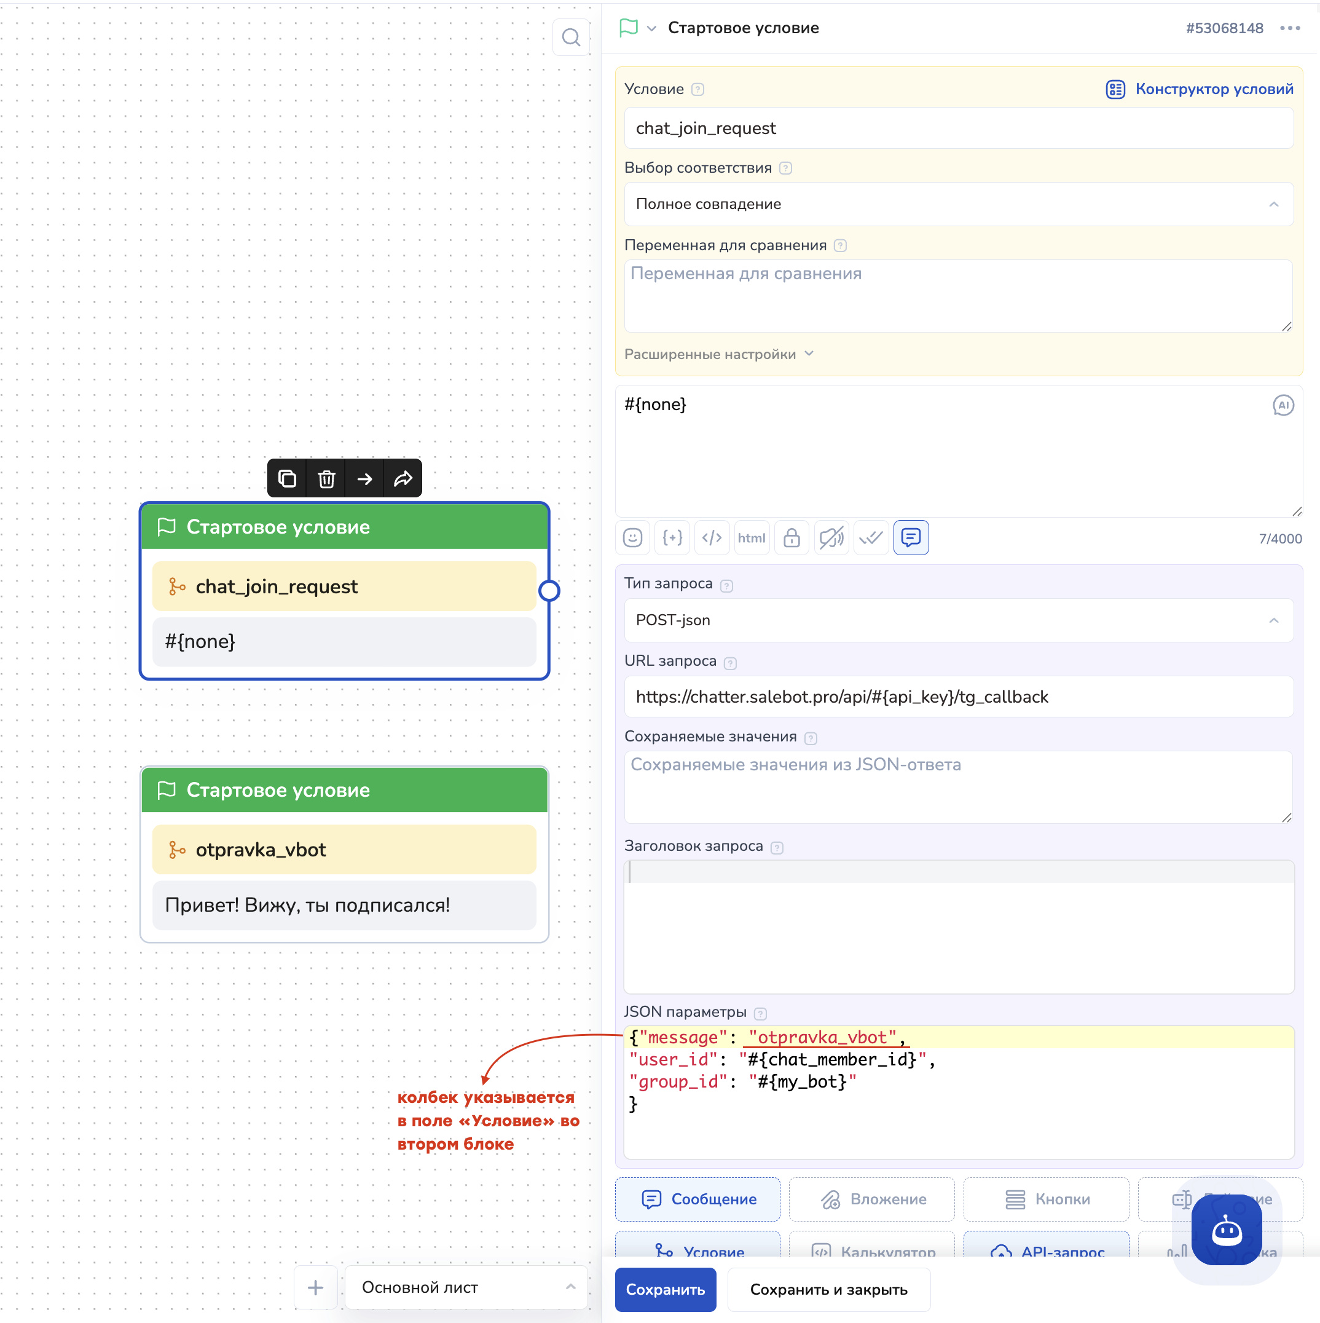Open the 'Полное совпадение' match dropdown
The width and height of the screenshot is (1320, 1323).
pos(959,204)
